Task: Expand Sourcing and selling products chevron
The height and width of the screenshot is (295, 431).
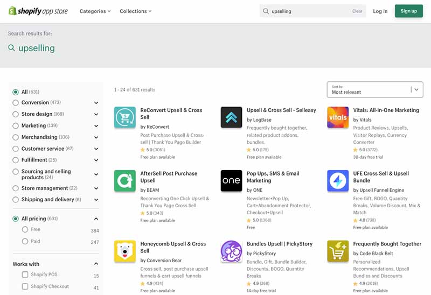Action: (x=96, y=174)
